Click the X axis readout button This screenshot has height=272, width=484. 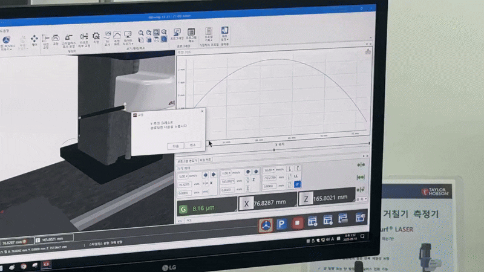point(246,204)
